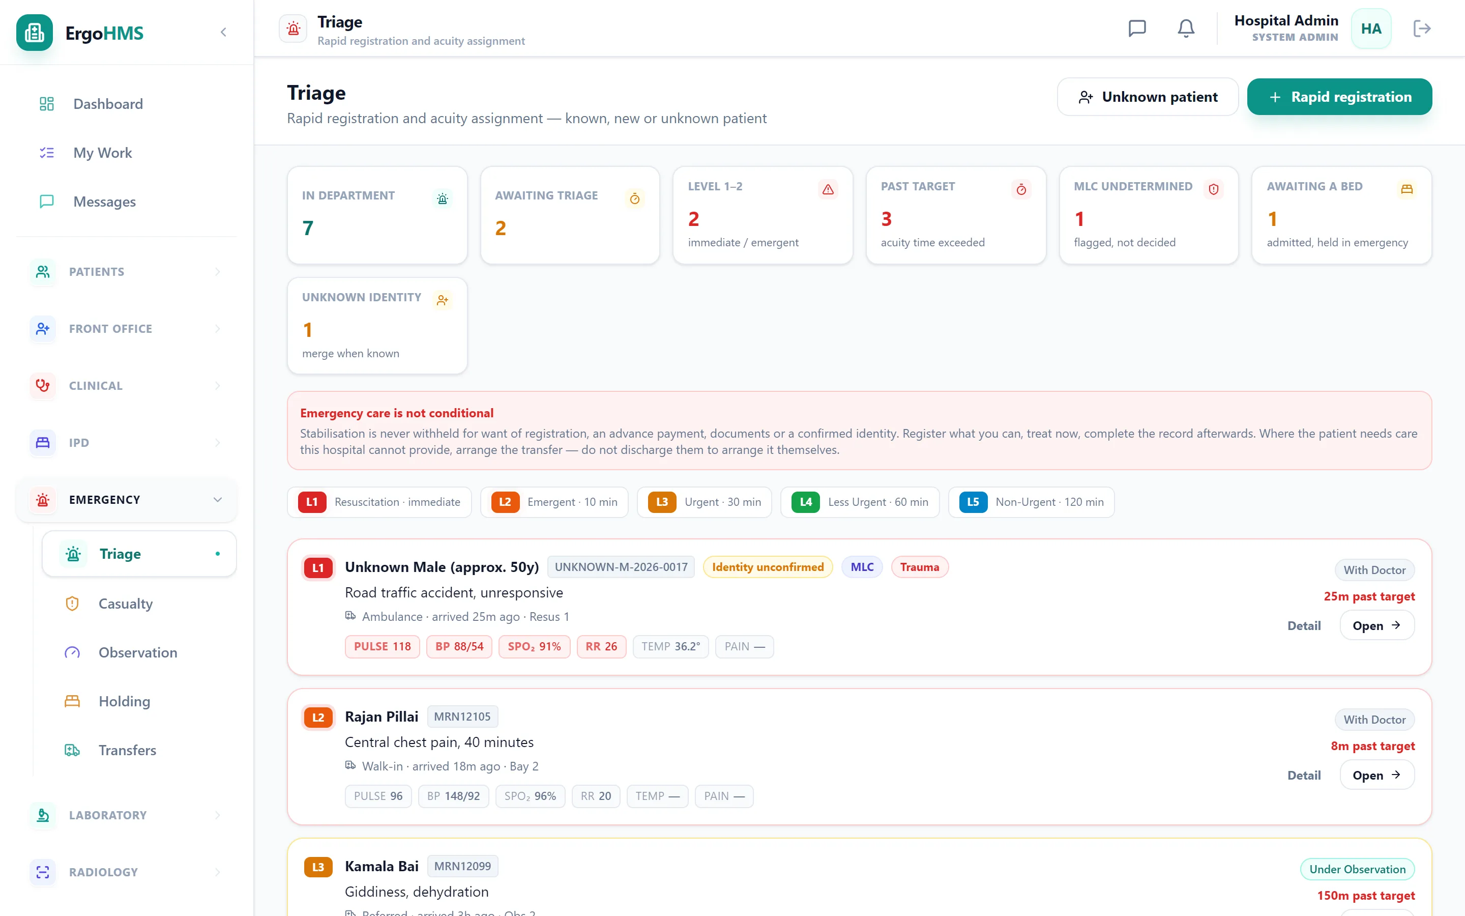Image resolution: width=1465 pixels, height=916 pixels.
Task: Click the MRN12105 badge for Rajan Pillai
Action: tap(462, 717)
